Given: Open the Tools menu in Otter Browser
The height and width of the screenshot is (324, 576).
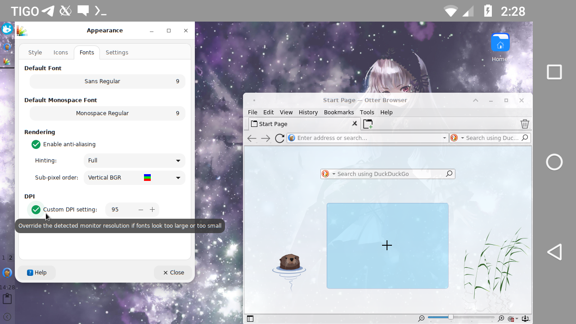Looking at the screenshot, I should point(367,112).
